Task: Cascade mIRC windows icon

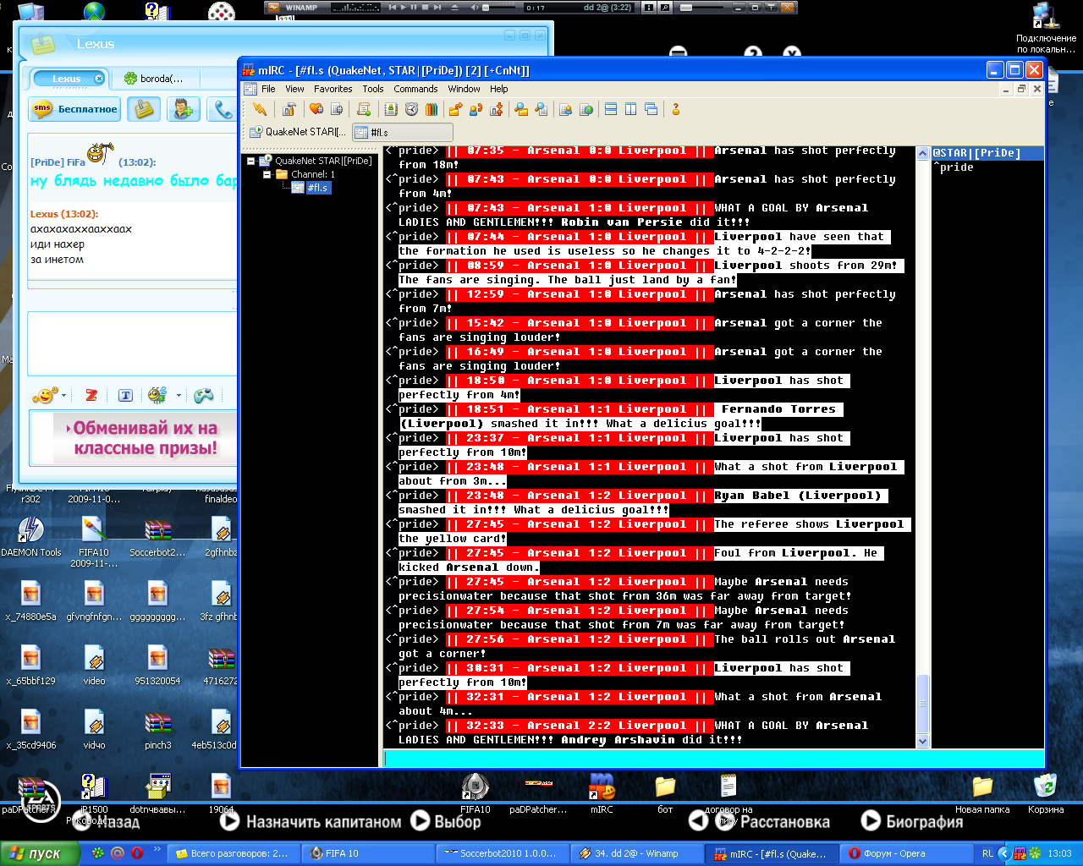Action: (651, 109)
